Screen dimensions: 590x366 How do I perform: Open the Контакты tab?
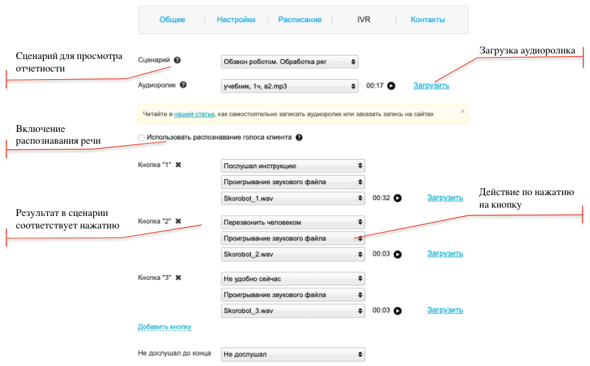coord(428,20)
